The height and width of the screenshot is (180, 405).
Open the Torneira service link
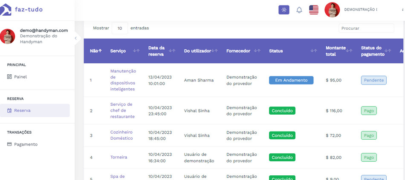coord(119,157)
